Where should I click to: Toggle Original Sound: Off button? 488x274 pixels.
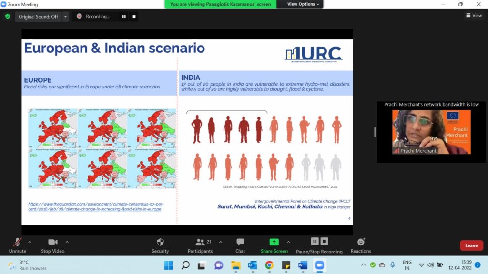(38, 17)
